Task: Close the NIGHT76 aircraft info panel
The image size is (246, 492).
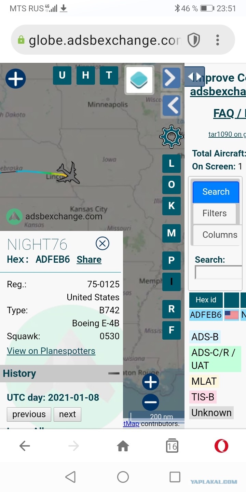Action: [102, 244]
